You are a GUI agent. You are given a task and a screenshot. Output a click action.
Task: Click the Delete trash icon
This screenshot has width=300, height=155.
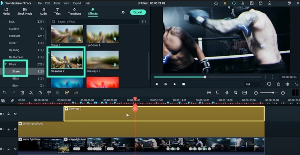point(22,93)
